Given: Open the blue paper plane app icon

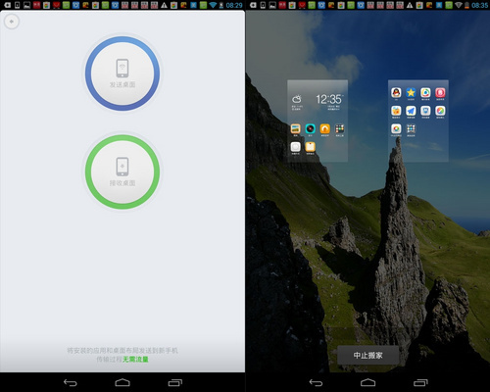Looking at the screenshot, I should (411, 111).
